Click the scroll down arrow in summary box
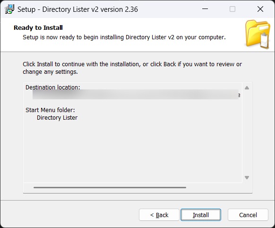 (x=247, y=178)
